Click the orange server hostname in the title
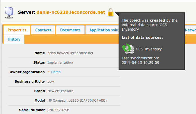 coord(71,12)
